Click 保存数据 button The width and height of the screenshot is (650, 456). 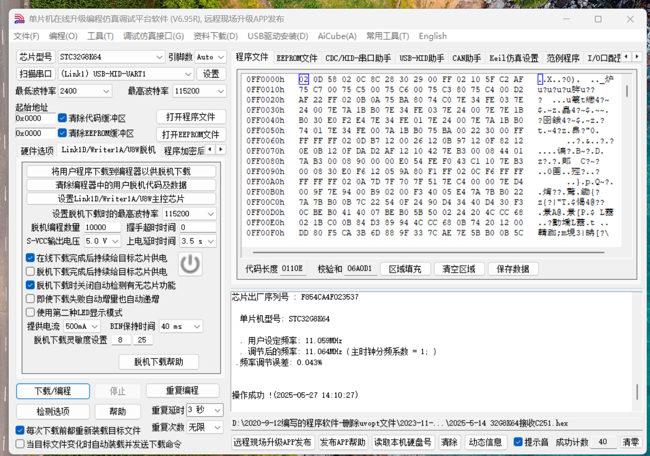[x=513, y=269]
